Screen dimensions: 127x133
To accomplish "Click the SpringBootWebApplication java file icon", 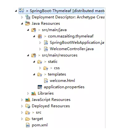I will 46,43.
